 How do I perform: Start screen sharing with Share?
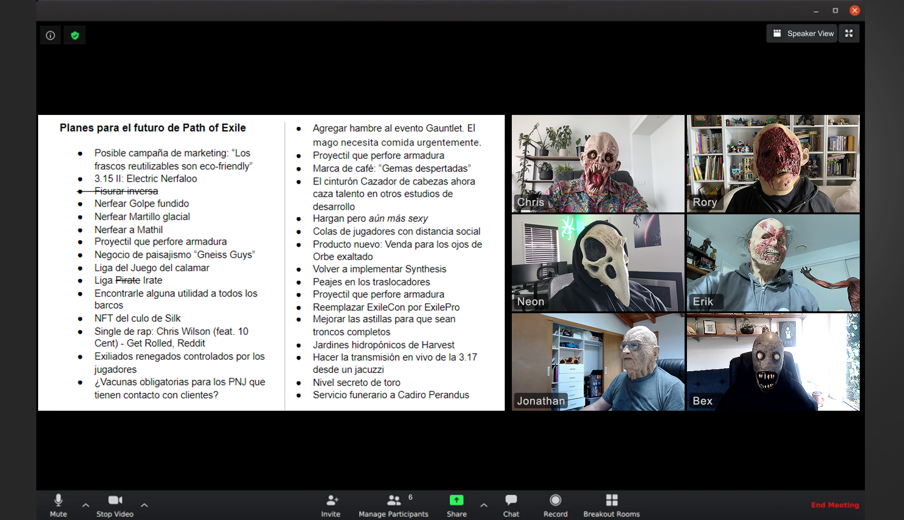coord(457,505)
